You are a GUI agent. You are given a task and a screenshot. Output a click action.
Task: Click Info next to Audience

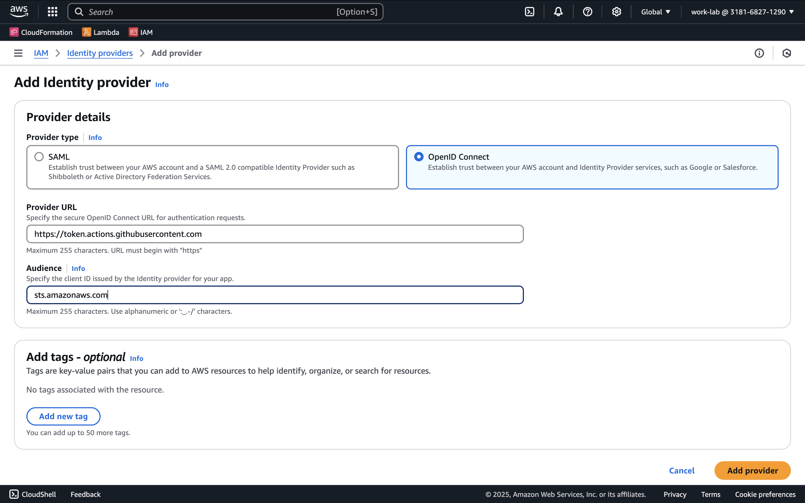78,268
